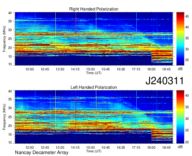The height and width of the screenshot is (156, 192).
Task: Click the 15 MHz tick on the Left Handed frequency axis
Action: (x=10, y=135)
